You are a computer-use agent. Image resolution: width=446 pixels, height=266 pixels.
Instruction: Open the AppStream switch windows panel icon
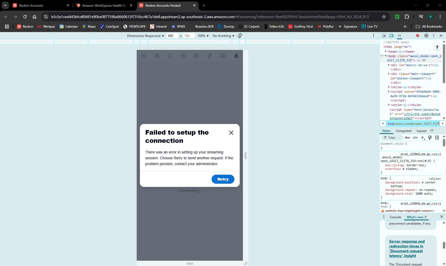[157, 56]
